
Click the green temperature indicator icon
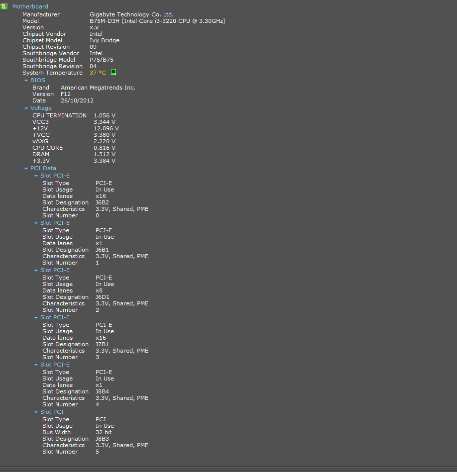point(114,72)
